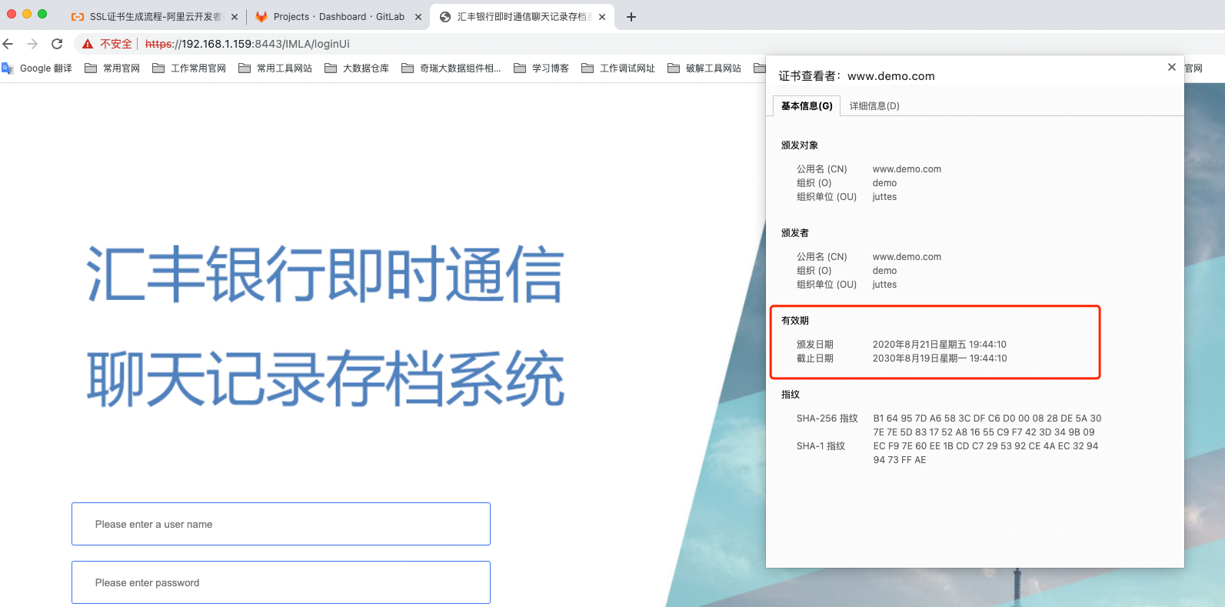Switch to the 详细信息(D) tab
The image size is (1225, 607).
874,106
